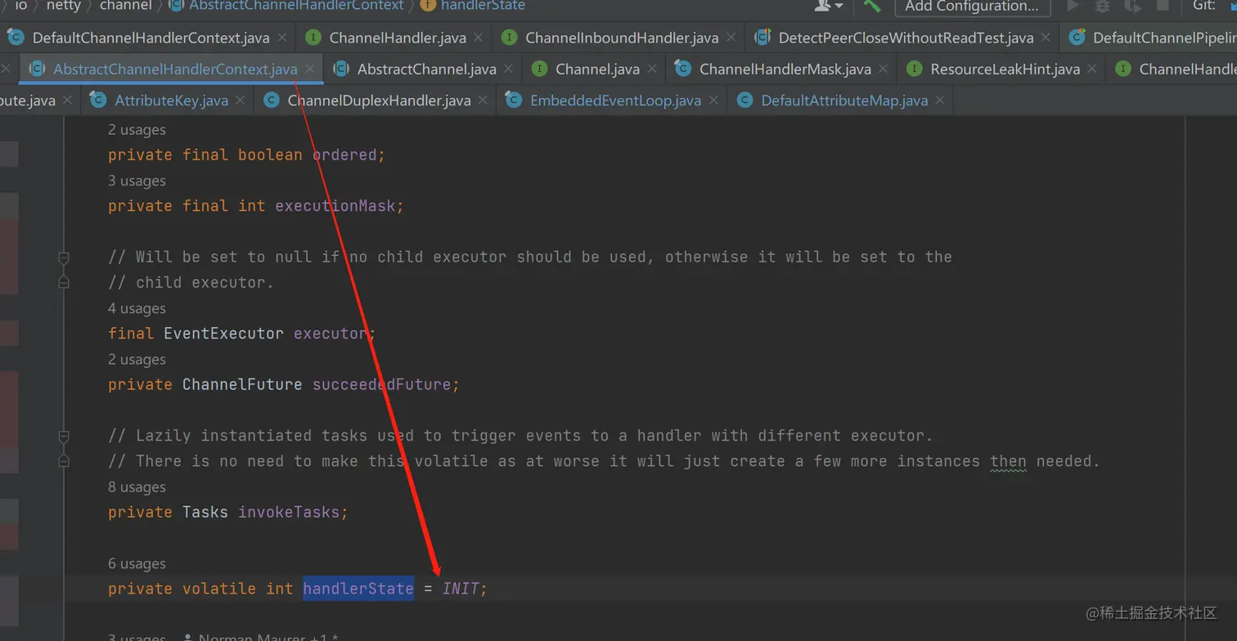Open the Add Configuration... selector

point(972,6)
